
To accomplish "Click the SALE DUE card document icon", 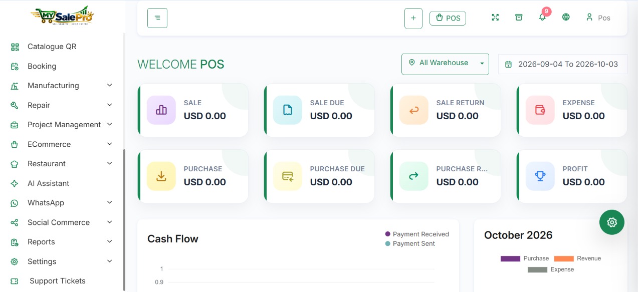I will pyautogui.click(x=288, y=110).
